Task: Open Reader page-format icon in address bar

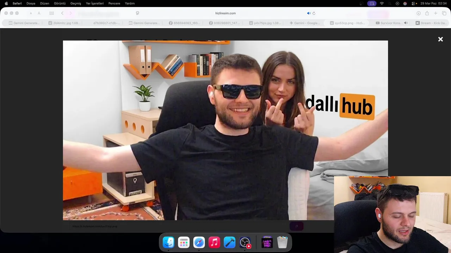Action: pyautogui.click(x=137, y=13)
